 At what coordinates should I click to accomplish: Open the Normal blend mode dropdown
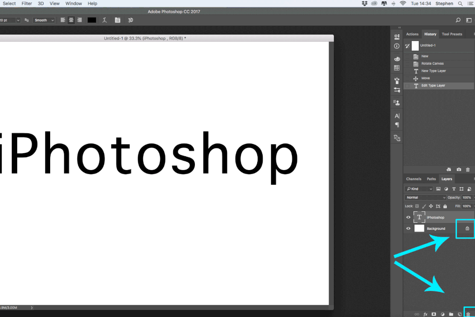pos(425,198)
